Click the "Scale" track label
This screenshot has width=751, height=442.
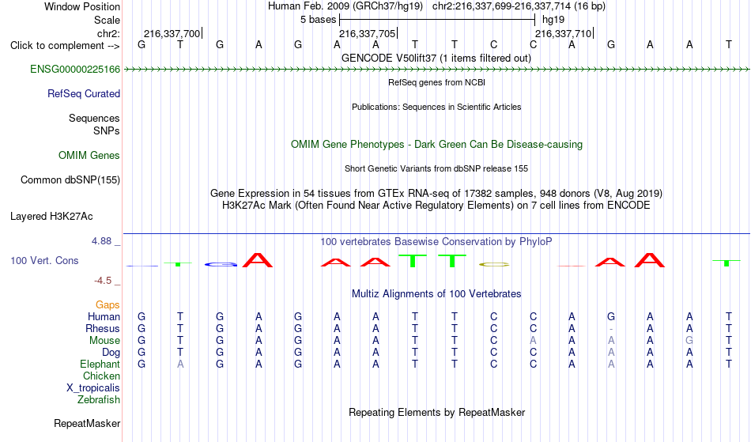107,20
